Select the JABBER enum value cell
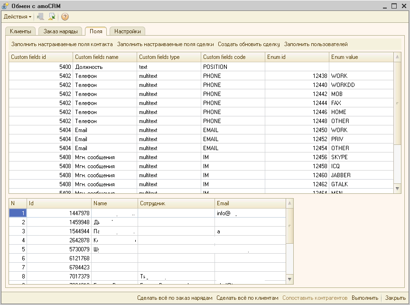This screenshot has height=305, width=410. coord(361,175)
